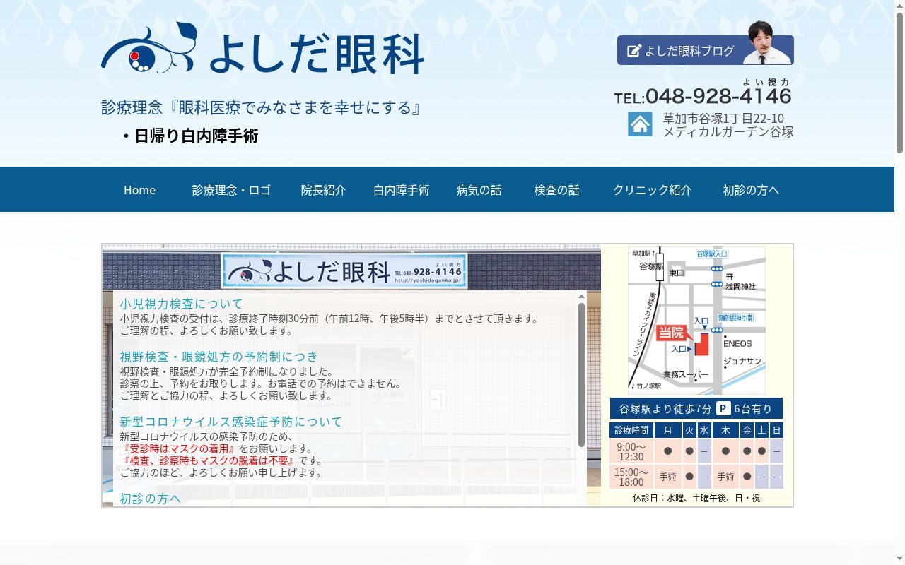The image size is (905, 565).
Task: Open 検査の話 menu item
Action: pyautogui.click(x=556, y=190)
